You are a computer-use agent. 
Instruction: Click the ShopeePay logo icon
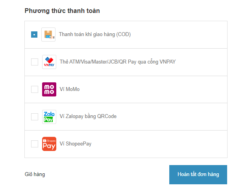click(x=49, y=144)
